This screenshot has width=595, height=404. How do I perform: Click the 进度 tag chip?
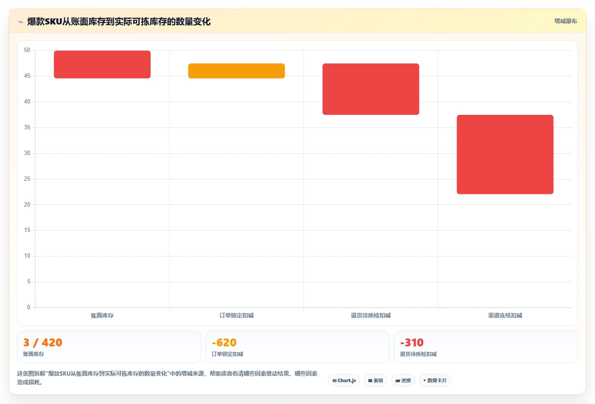(403, 380)
